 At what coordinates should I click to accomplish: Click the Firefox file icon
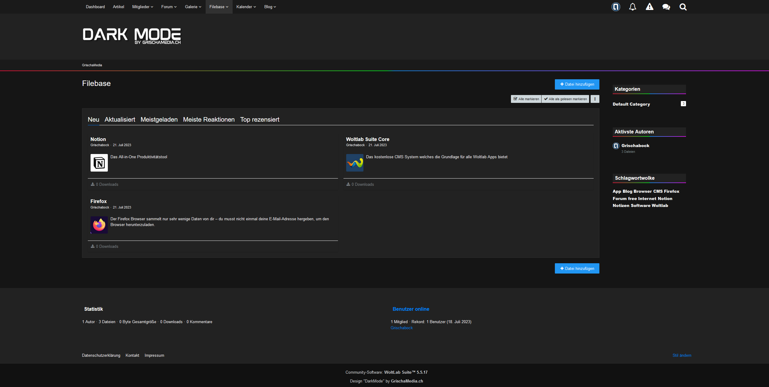[99, 225]
